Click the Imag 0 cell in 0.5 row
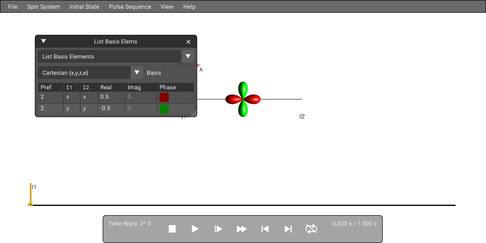486x243 pixels. click(x=141, y=97)
